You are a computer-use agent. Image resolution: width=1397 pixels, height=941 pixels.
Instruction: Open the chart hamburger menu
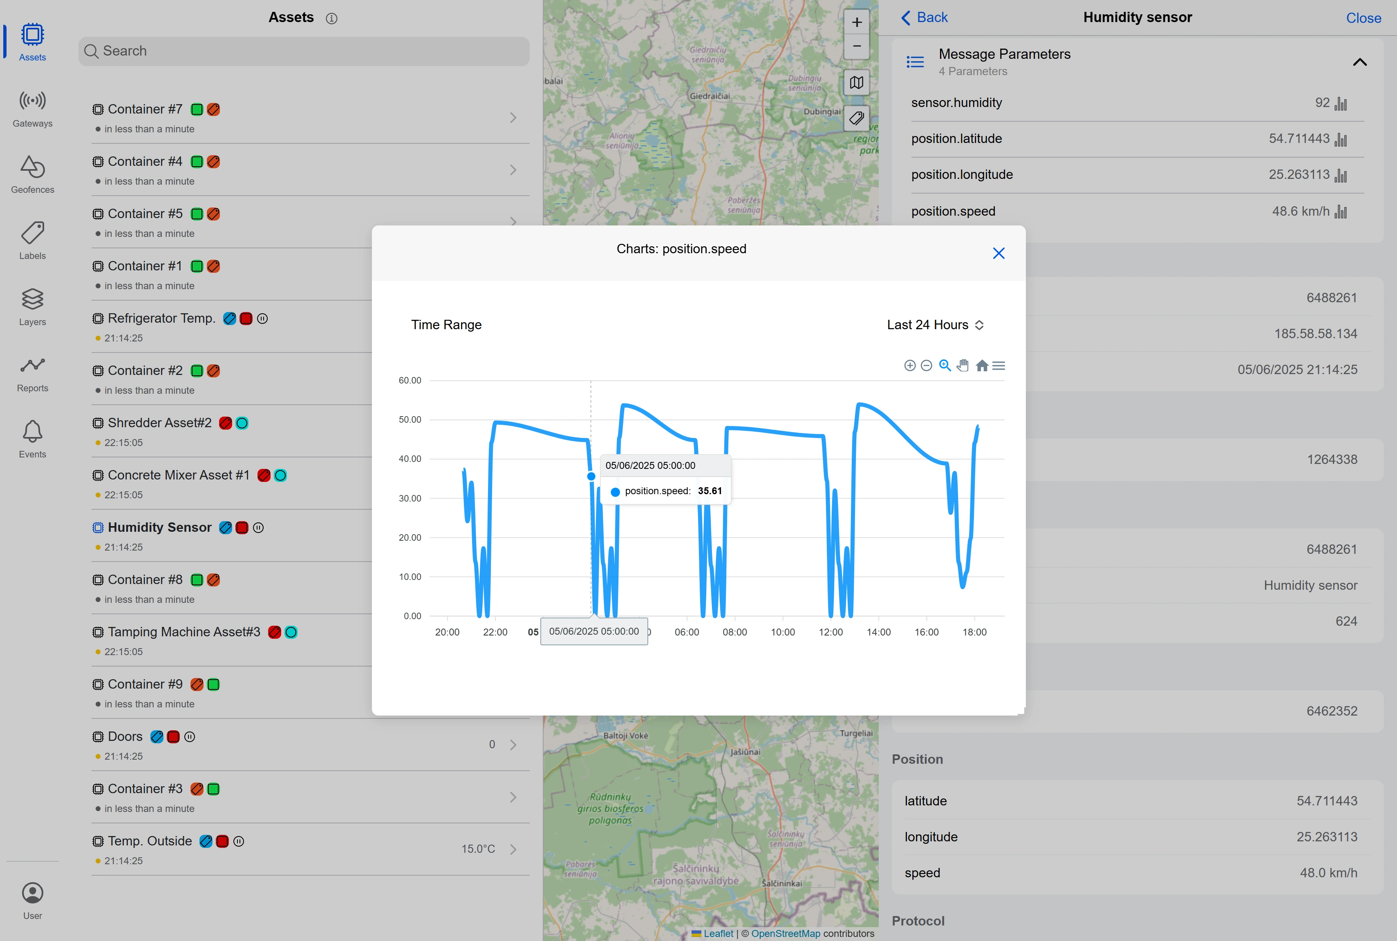click(998, 366)
